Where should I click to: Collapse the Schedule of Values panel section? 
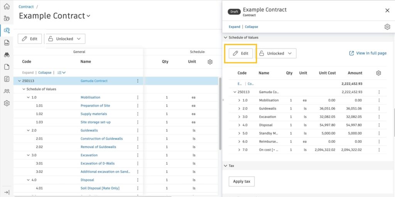tap(226, 37)
